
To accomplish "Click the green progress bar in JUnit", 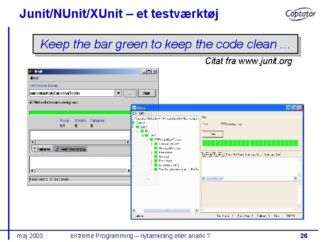I will [80, 112].
